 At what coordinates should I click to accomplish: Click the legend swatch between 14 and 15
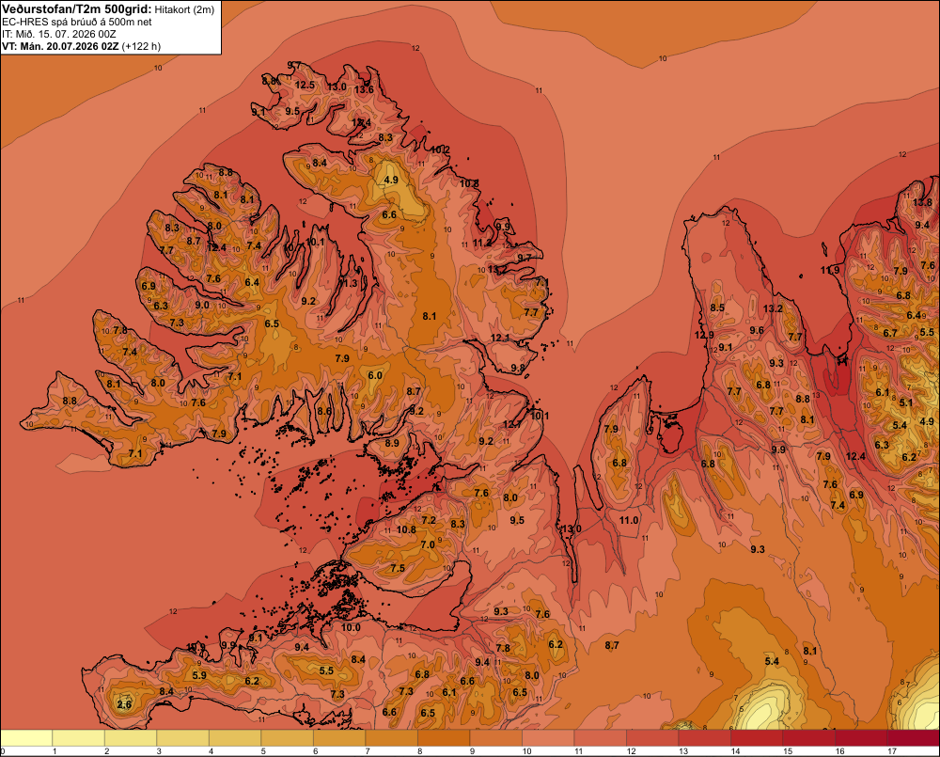[757, 738]
